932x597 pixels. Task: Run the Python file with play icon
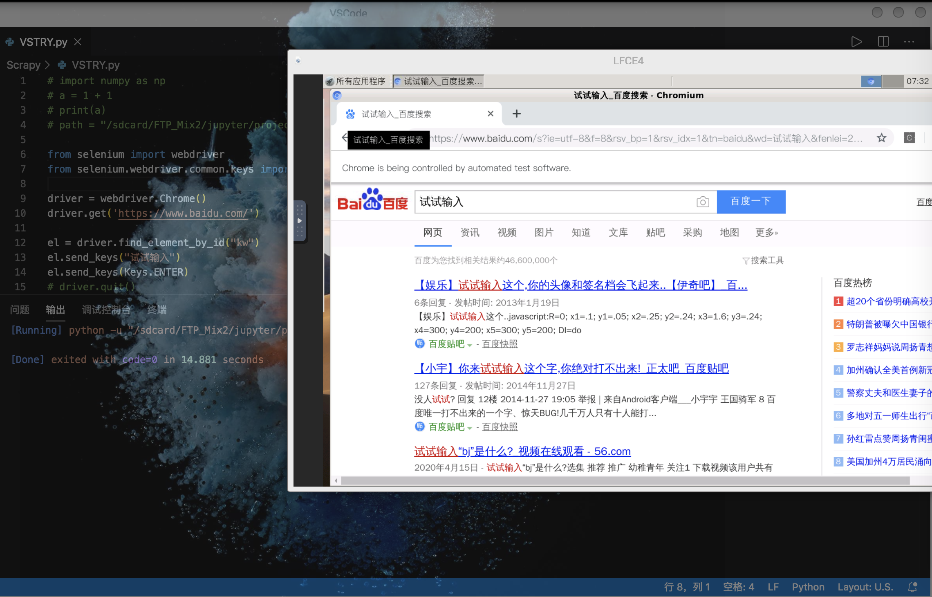[856, 42]
